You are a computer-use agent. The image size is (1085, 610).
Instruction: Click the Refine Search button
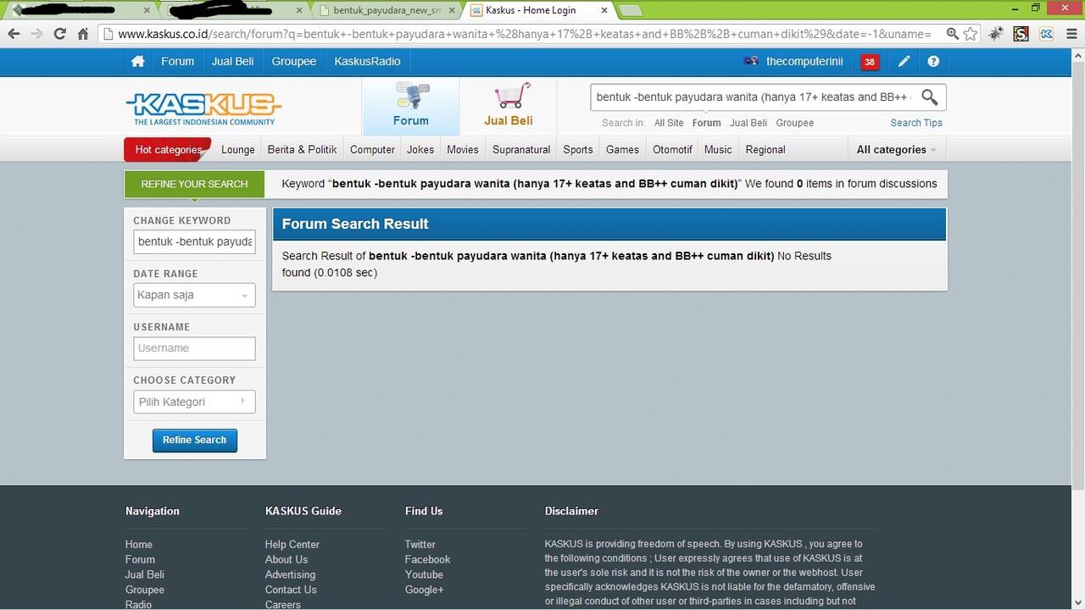(195, 441)
